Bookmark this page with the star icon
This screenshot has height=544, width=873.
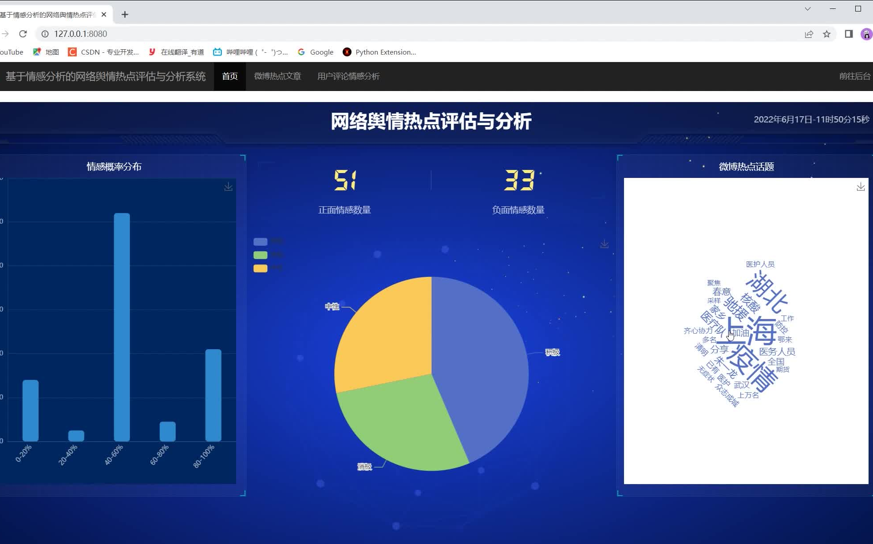(826, 34)
